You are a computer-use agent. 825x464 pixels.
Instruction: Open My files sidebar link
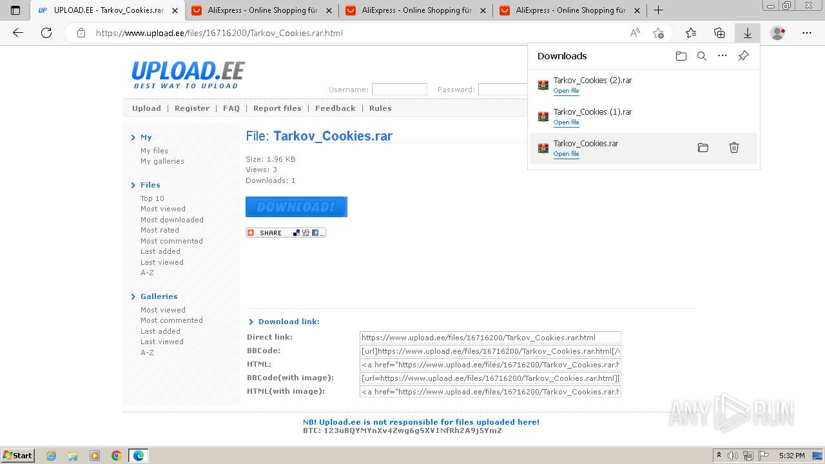point(154,151)
